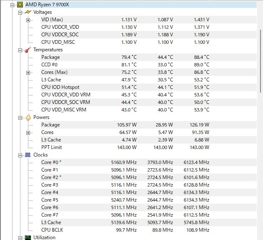Click the Voltages lightning icon
The width and height of the screenshot is (263, 240).
pos(28,12)
